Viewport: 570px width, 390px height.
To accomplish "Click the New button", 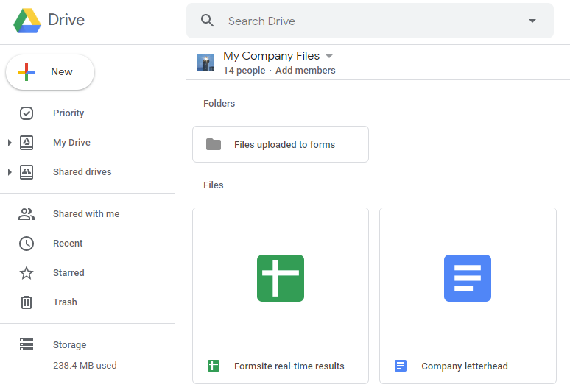I will point(50,72).
